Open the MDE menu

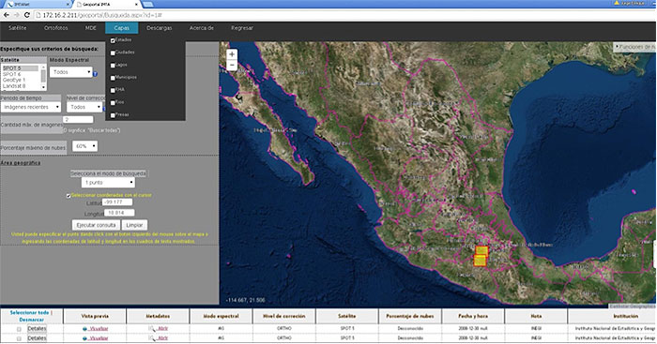pyautogui.click(x=90, y=28)
